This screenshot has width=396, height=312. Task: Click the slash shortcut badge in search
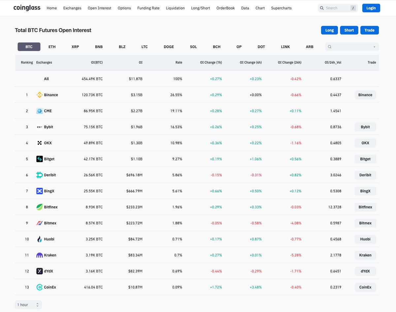point(353,8)
